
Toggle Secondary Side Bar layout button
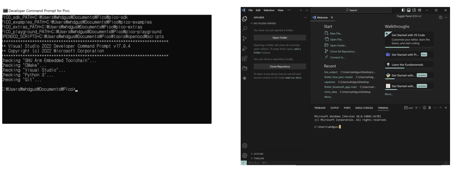(414, 10)
